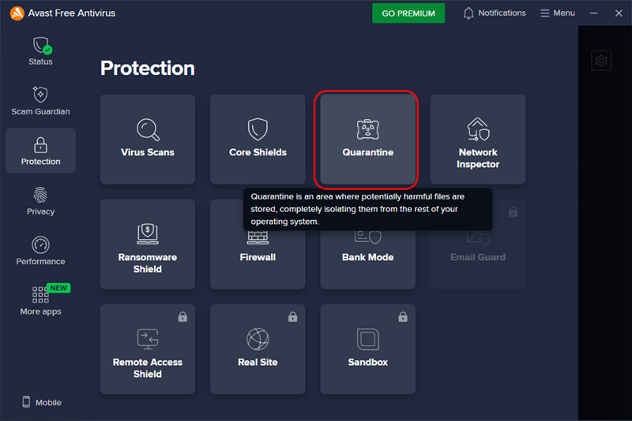The height and width of the screenshot is (421, 632).
Task: Click the Mobile link at bottom
Action: 41,402
